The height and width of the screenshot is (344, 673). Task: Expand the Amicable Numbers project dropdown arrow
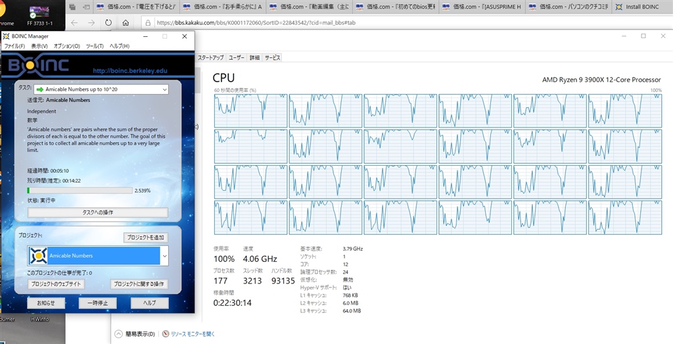164,256
